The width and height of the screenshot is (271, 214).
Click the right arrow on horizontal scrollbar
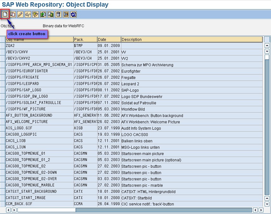pyautogui.click(x=261, y=210)
